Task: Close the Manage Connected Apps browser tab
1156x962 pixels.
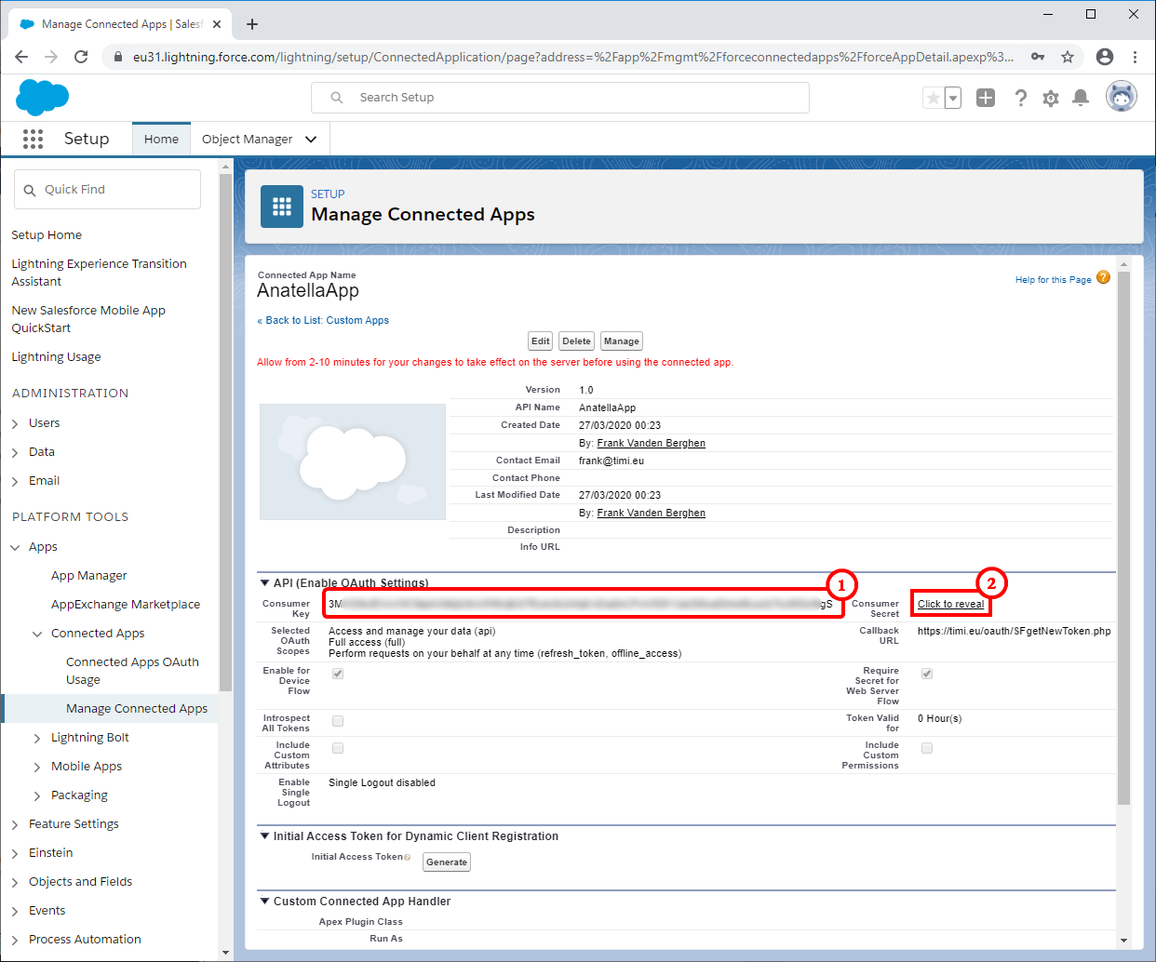Action: click(217, 24)
